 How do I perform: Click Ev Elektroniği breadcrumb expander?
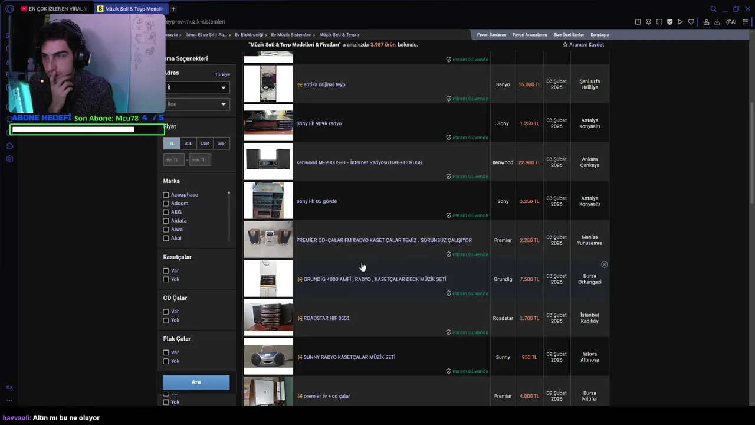tap(267, 35)
